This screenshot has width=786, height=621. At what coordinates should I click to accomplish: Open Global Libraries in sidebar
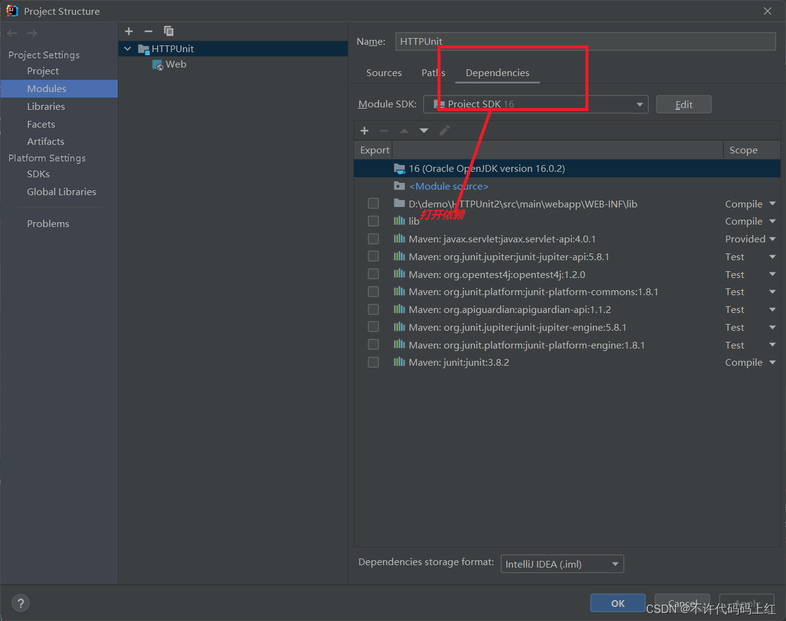[x=61, y=191]
